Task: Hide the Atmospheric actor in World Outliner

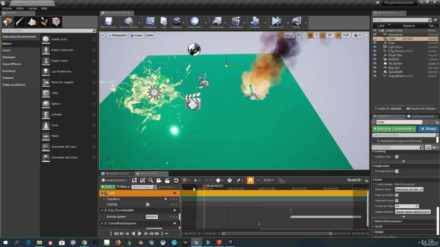Action: tap(375, 34)
